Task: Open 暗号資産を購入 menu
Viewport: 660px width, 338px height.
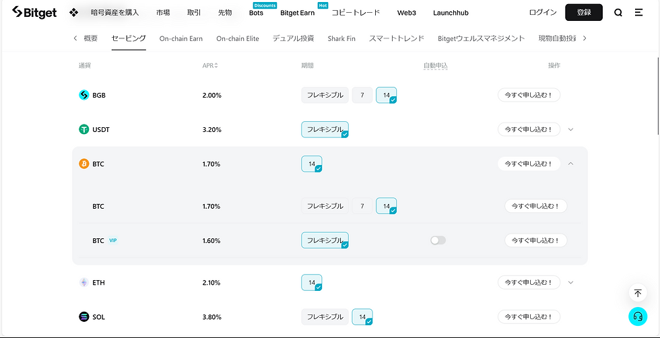Action: (115, 13)
